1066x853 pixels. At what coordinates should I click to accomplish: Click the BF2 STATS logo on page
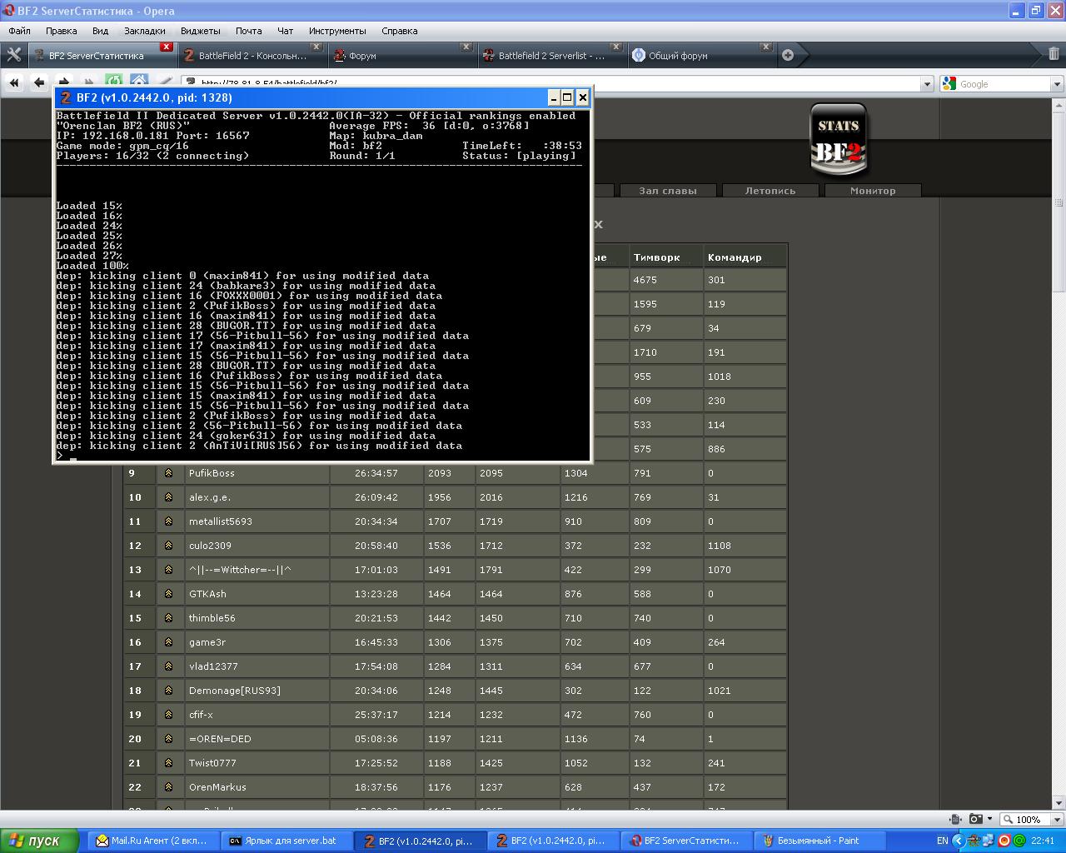[839, 141]
